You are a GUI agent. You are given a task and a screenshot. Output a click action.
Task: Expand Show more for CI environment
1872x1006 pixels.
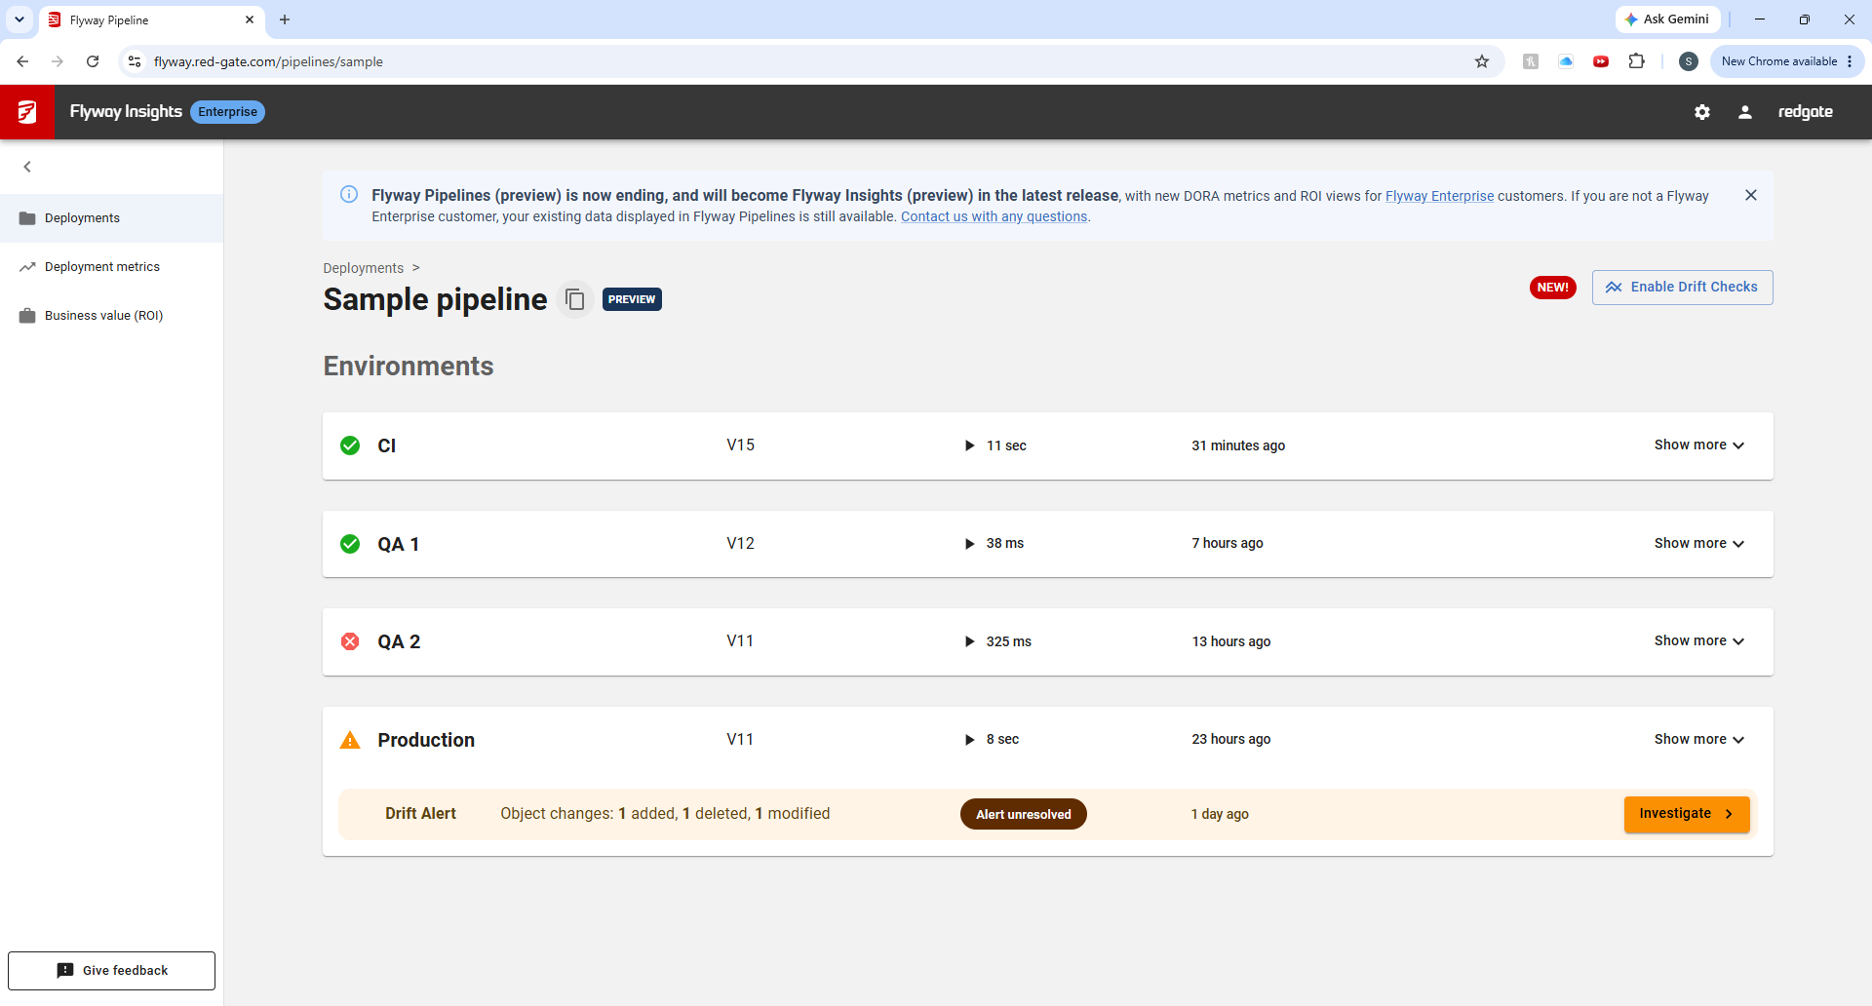coord(1699,445)
